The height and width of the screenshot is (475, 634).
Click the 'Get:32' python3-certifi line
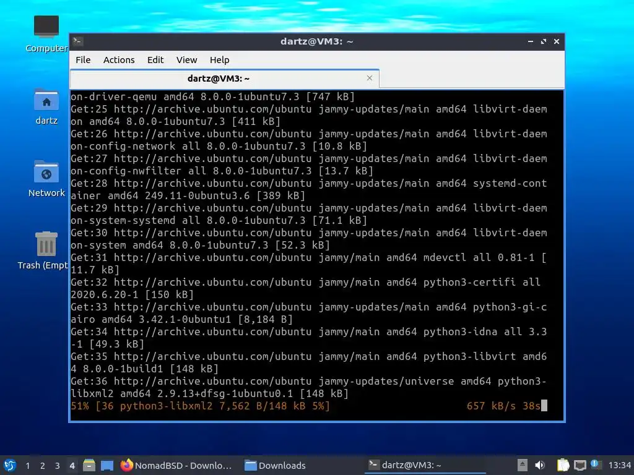point(306,288)
